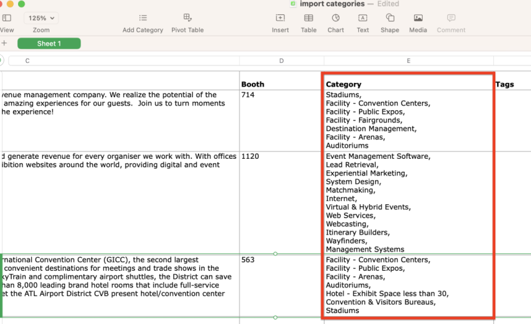Image resolution: width=531 pixels, height=324 pixels.
Task: Select booth cell 1120
Action: [x=282, y=203]
